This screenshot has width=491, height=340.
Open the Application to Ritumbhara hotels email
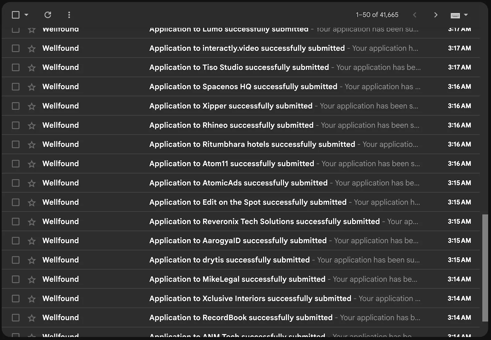click(x=241, y=144)
